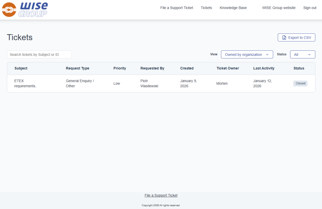Click ticket owner Morten
This screenshot has height=209, width=322.
tap(222, 83)
